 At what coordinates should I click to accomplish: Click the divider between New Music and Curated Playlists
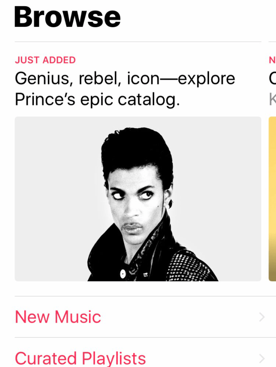point(138,337)
